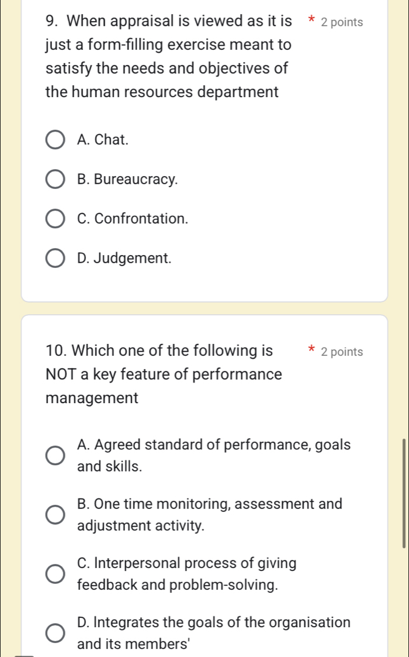Image resolution: width=409 pixels, height=657 pixels.
Task: Select the C. Confrontation radio button
Action: [x=56, y=219]
